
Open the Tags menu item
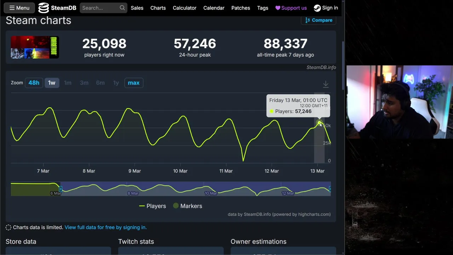tap(263, 8)
